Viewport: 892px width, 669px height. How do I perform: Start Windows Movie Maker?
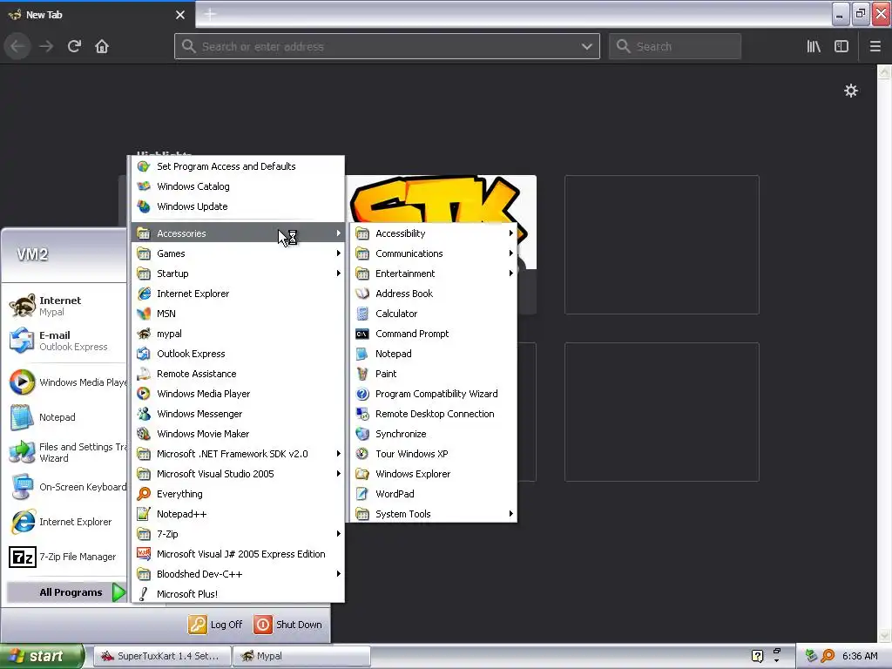(x=238, y=434)
